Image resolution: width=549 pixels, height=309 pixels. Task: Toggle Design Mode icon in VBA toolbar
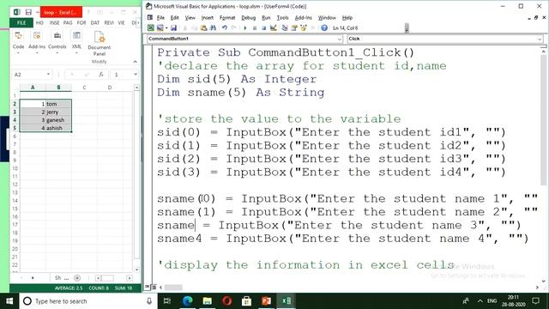tap(273, 28)
